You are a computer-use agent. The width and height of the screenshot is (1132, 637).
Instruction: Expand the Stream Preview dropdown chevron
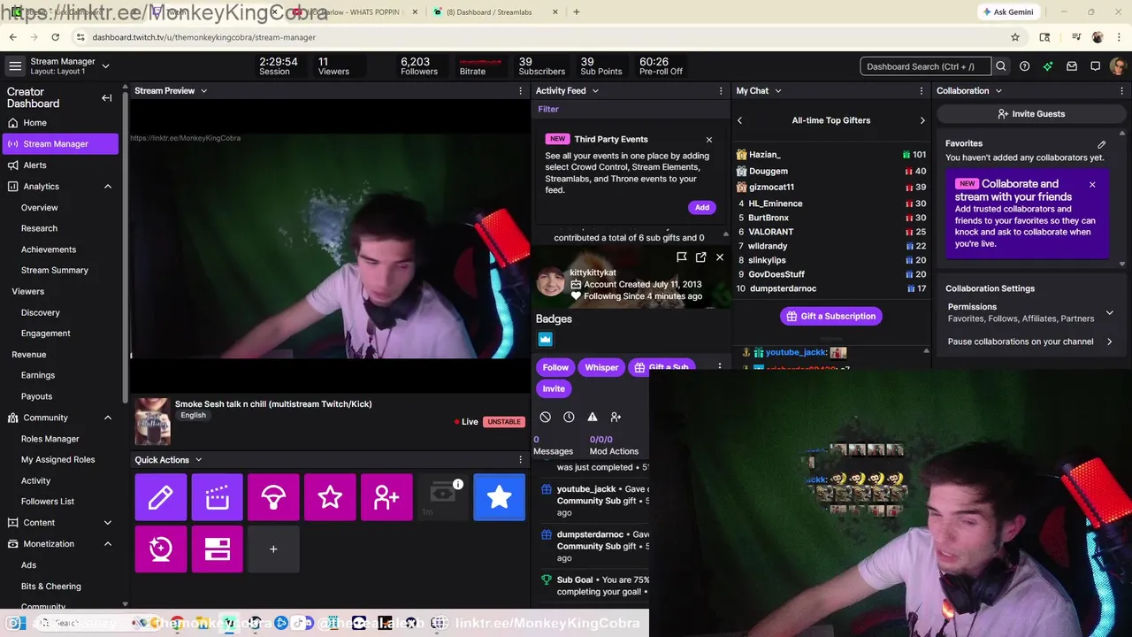203,90
